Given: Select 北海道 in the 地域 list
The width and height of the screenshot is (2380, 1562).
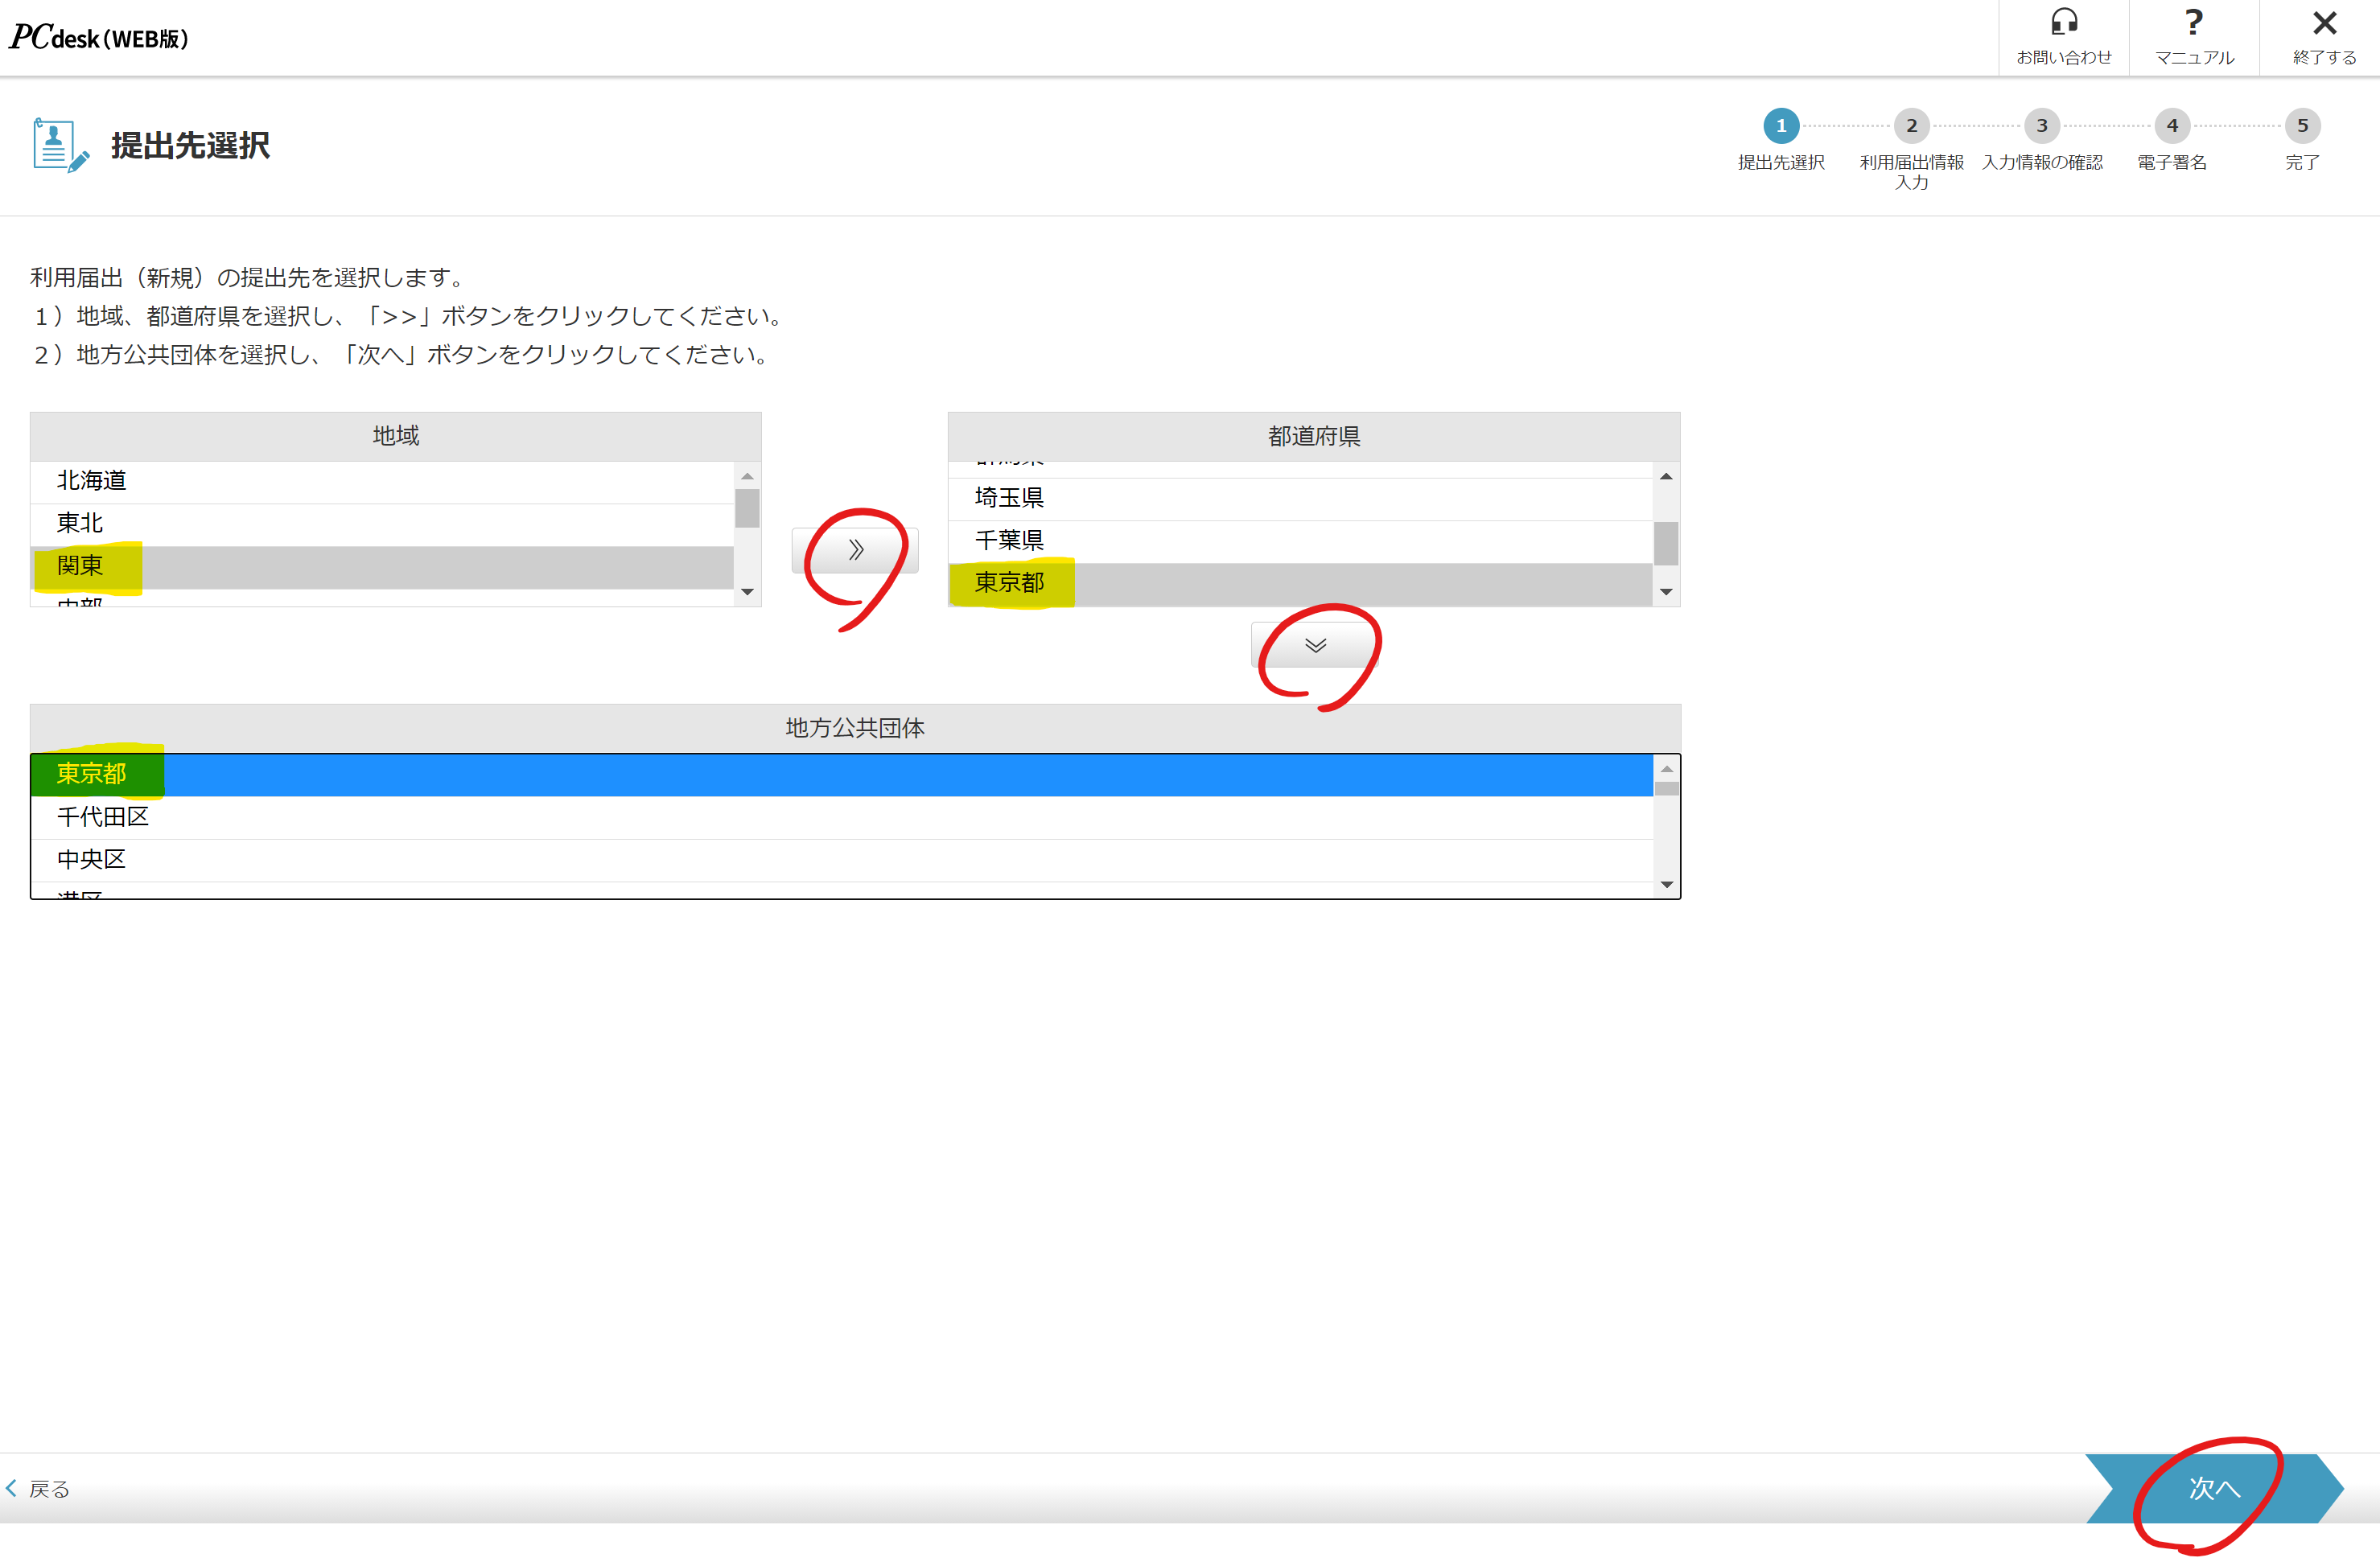Looking at the screenshot, I should 382,481.
